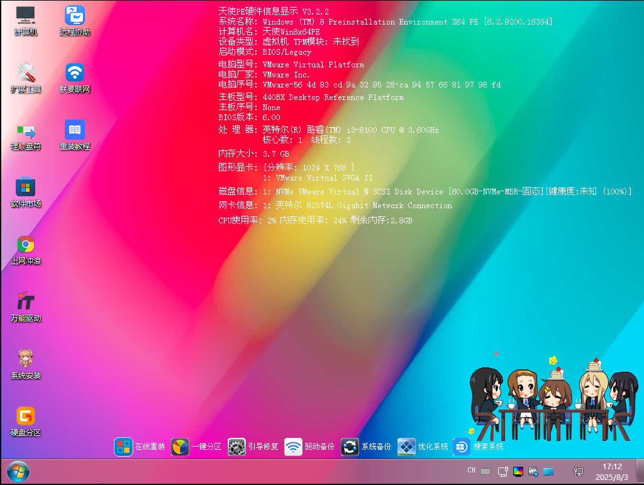The height and width of the screenshot is (485, 644).
Task: Open the 重装教程 reinstall tutorial
Action: [x=74, y=135]
